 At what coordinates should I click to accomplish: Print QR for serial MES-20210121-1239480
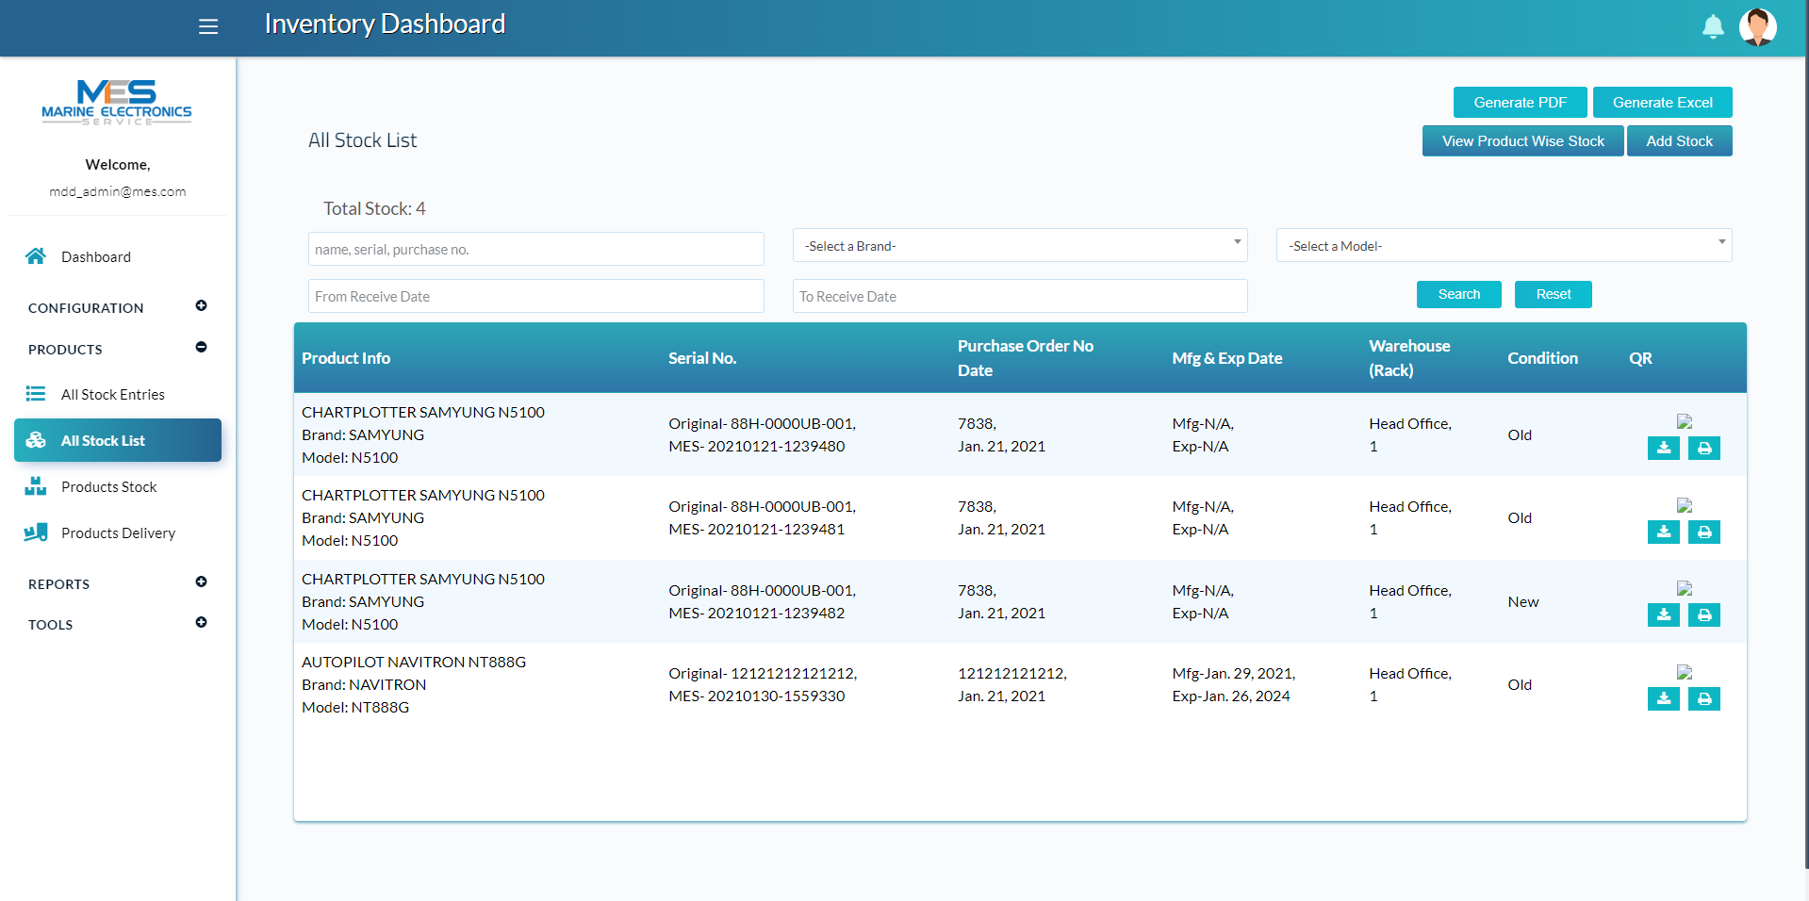(1704, 449)
